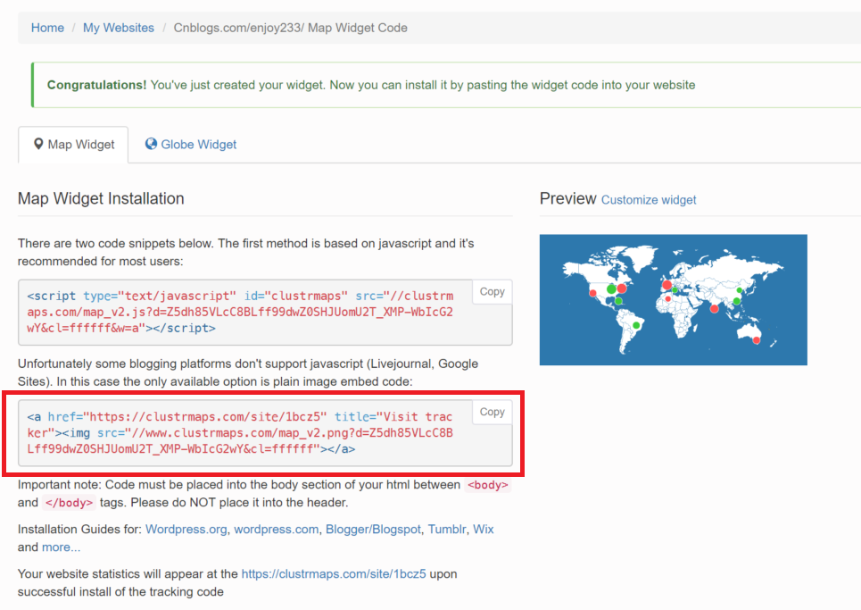Open the Home breadcrumb link
The width and height of the screenshot is (861, 610).
coord(47,28)
